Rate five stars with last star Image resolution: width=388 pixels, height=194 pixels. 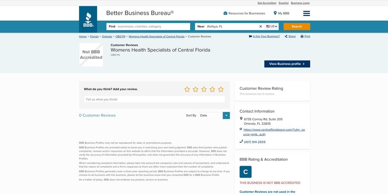pos(221,89)
